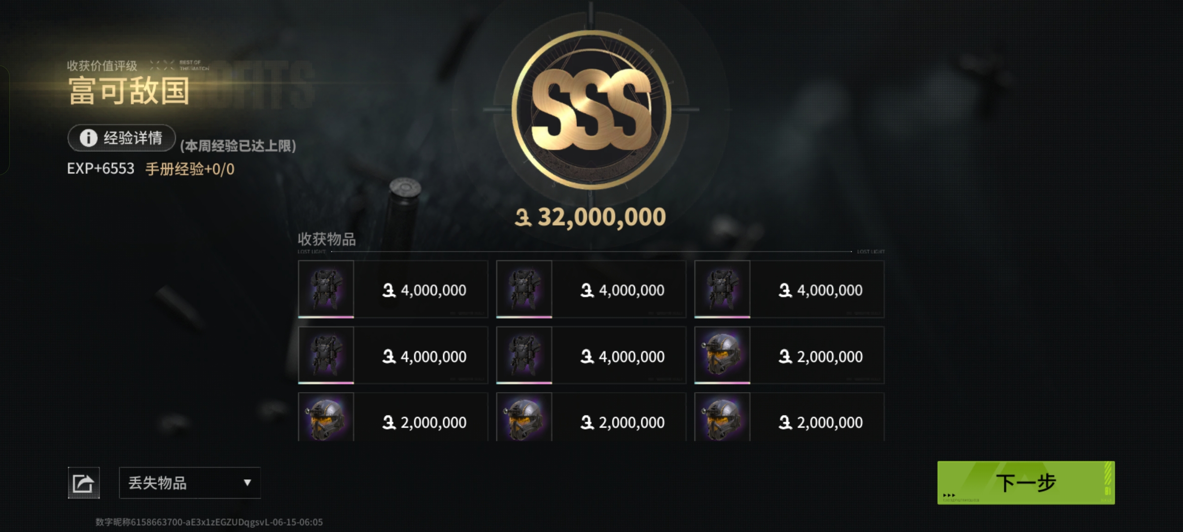
Task: Click the info circle icon in 经验详情
Action: (x=88, y=138)
